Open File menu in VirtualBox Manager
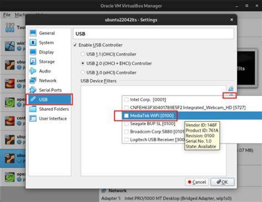 7,15
